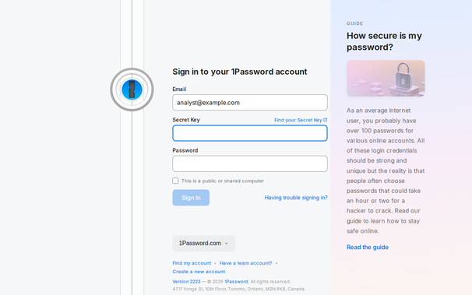Open the 1Password.com region dropdown

tap(204, 243)
